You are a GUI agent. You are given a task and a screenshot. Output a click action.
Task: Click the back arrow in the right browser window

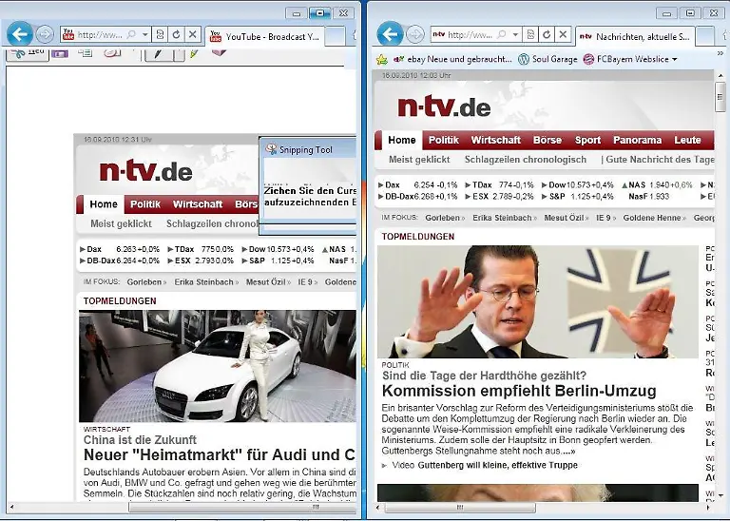click(390, 34)
